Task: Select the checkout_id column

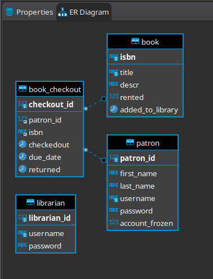Action: pos(50,104)
